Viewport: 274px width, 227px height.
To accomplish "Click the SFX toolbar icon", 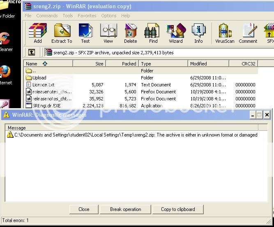I will coord(269,30).
